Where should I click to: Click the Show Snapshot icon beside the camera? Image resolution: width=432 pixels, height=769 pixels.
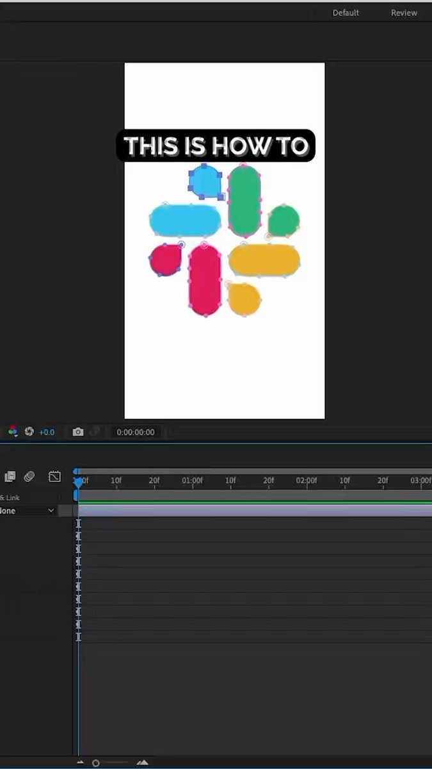[x=95, y=432]
